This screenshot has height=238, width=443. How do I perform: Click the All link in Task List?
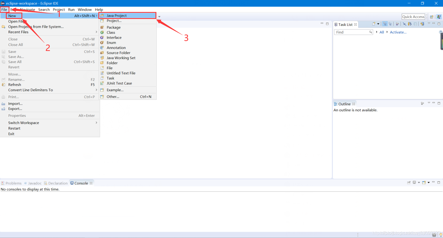[x=382, y=32]
